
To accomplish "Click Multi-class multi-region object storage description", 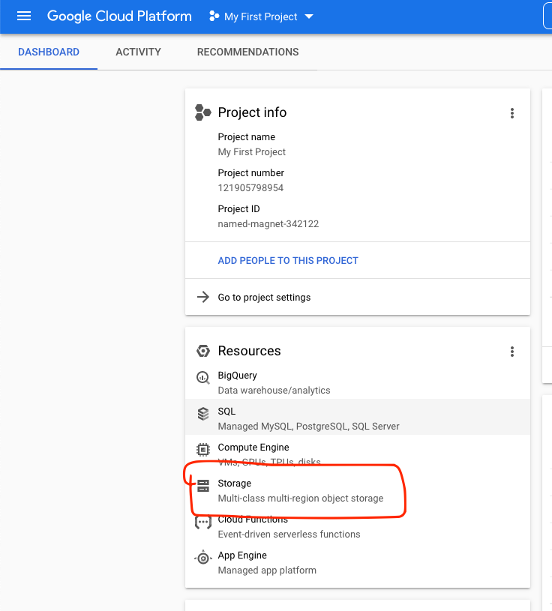I will 301,499.
